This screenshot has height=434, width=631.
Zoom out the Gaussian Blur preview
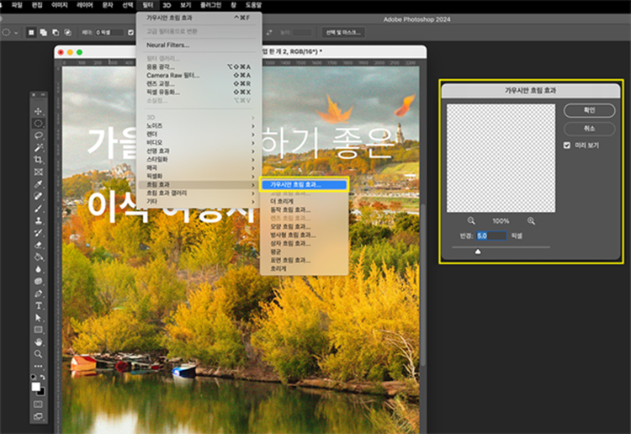pyautogui.click(x=471, y=221)
